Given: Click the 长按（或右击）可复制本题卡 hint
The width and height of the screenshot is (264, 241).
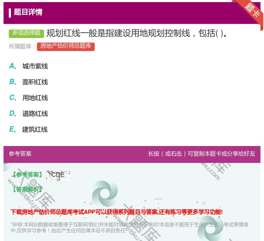Looking at the screenshot, I should (x=202, y=153).
